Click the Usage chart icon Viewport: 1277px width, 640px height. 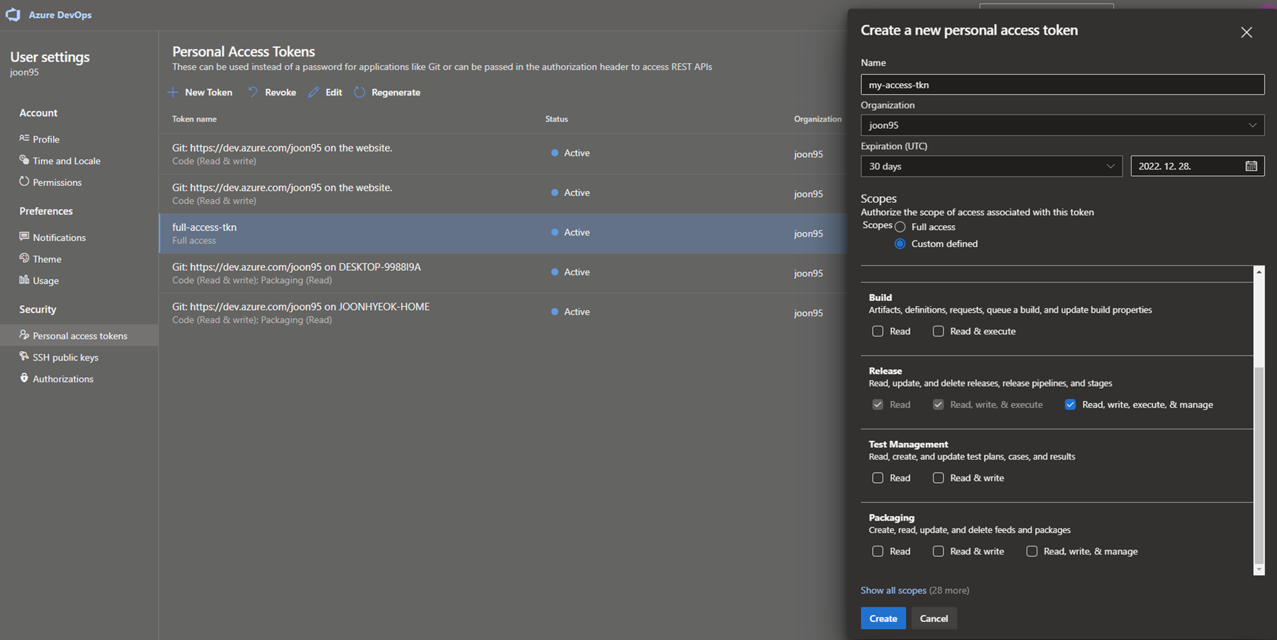coord(24,280)
